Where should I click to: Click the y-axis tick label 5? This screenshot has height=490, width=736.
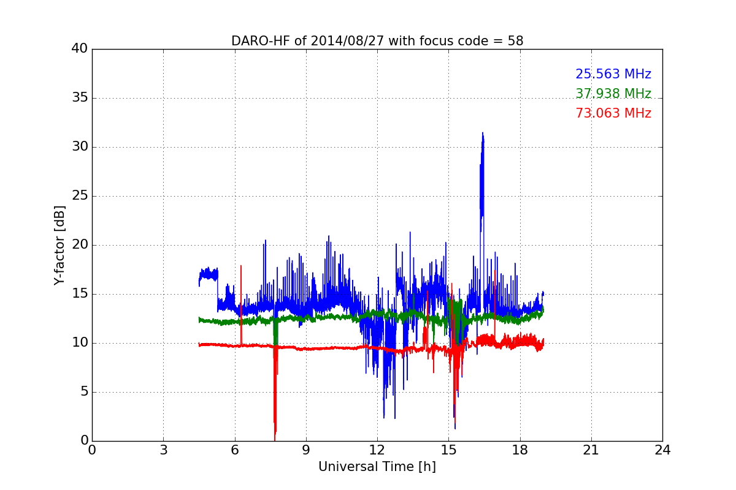[83, 392]
